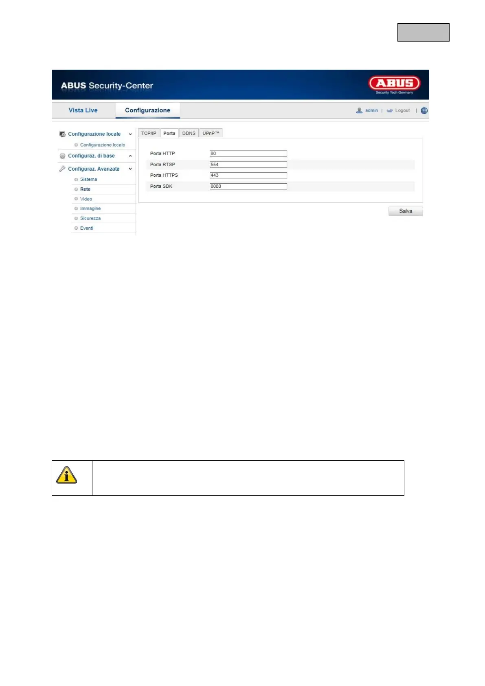Click the Porta SDK label

(161, 186)
